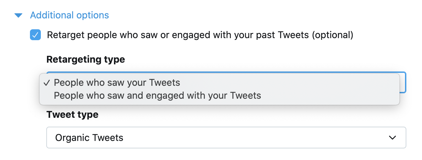Click the blue down-pointing triangle icon
422x160 pixels.
point(18,15)
